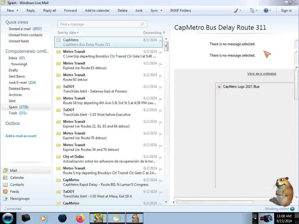
Task: Toggle flag on City of Dallas message
Action: click(x=160, y=158)
